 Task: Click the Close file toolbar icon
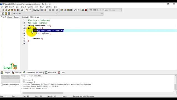pos(15,10)
